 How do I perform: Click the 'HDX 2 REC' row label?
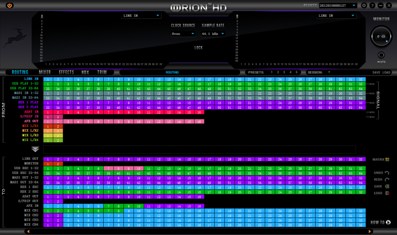(x=29, y=191)
